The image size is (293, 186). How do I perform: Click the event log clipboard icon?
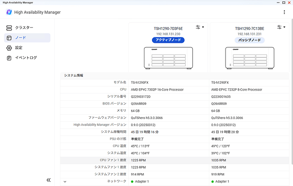pyautogui.click(x=9, y=58)
